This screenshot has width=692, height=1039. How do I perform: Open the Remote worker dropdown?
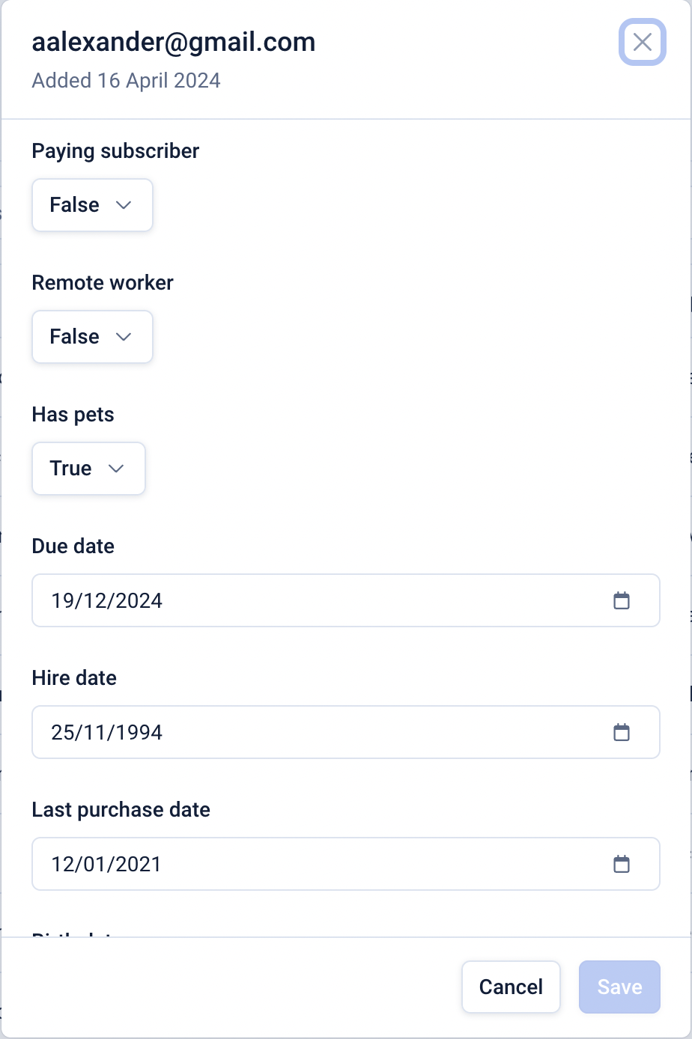coord(92,337)
